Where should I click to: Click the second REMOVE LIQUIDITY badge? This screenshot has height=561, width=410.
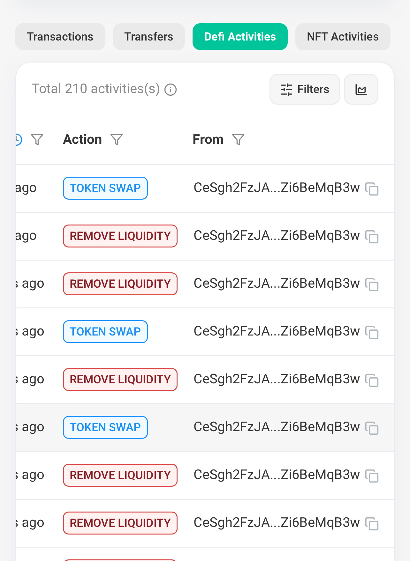120,284
